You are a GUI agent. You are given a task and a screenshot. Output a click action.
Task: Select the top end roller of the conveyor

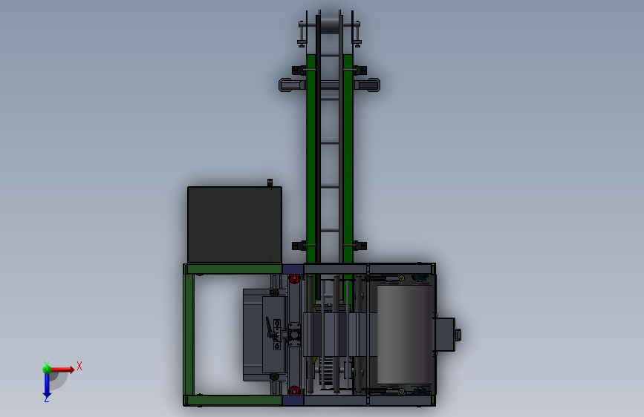[x=329, y=24]
